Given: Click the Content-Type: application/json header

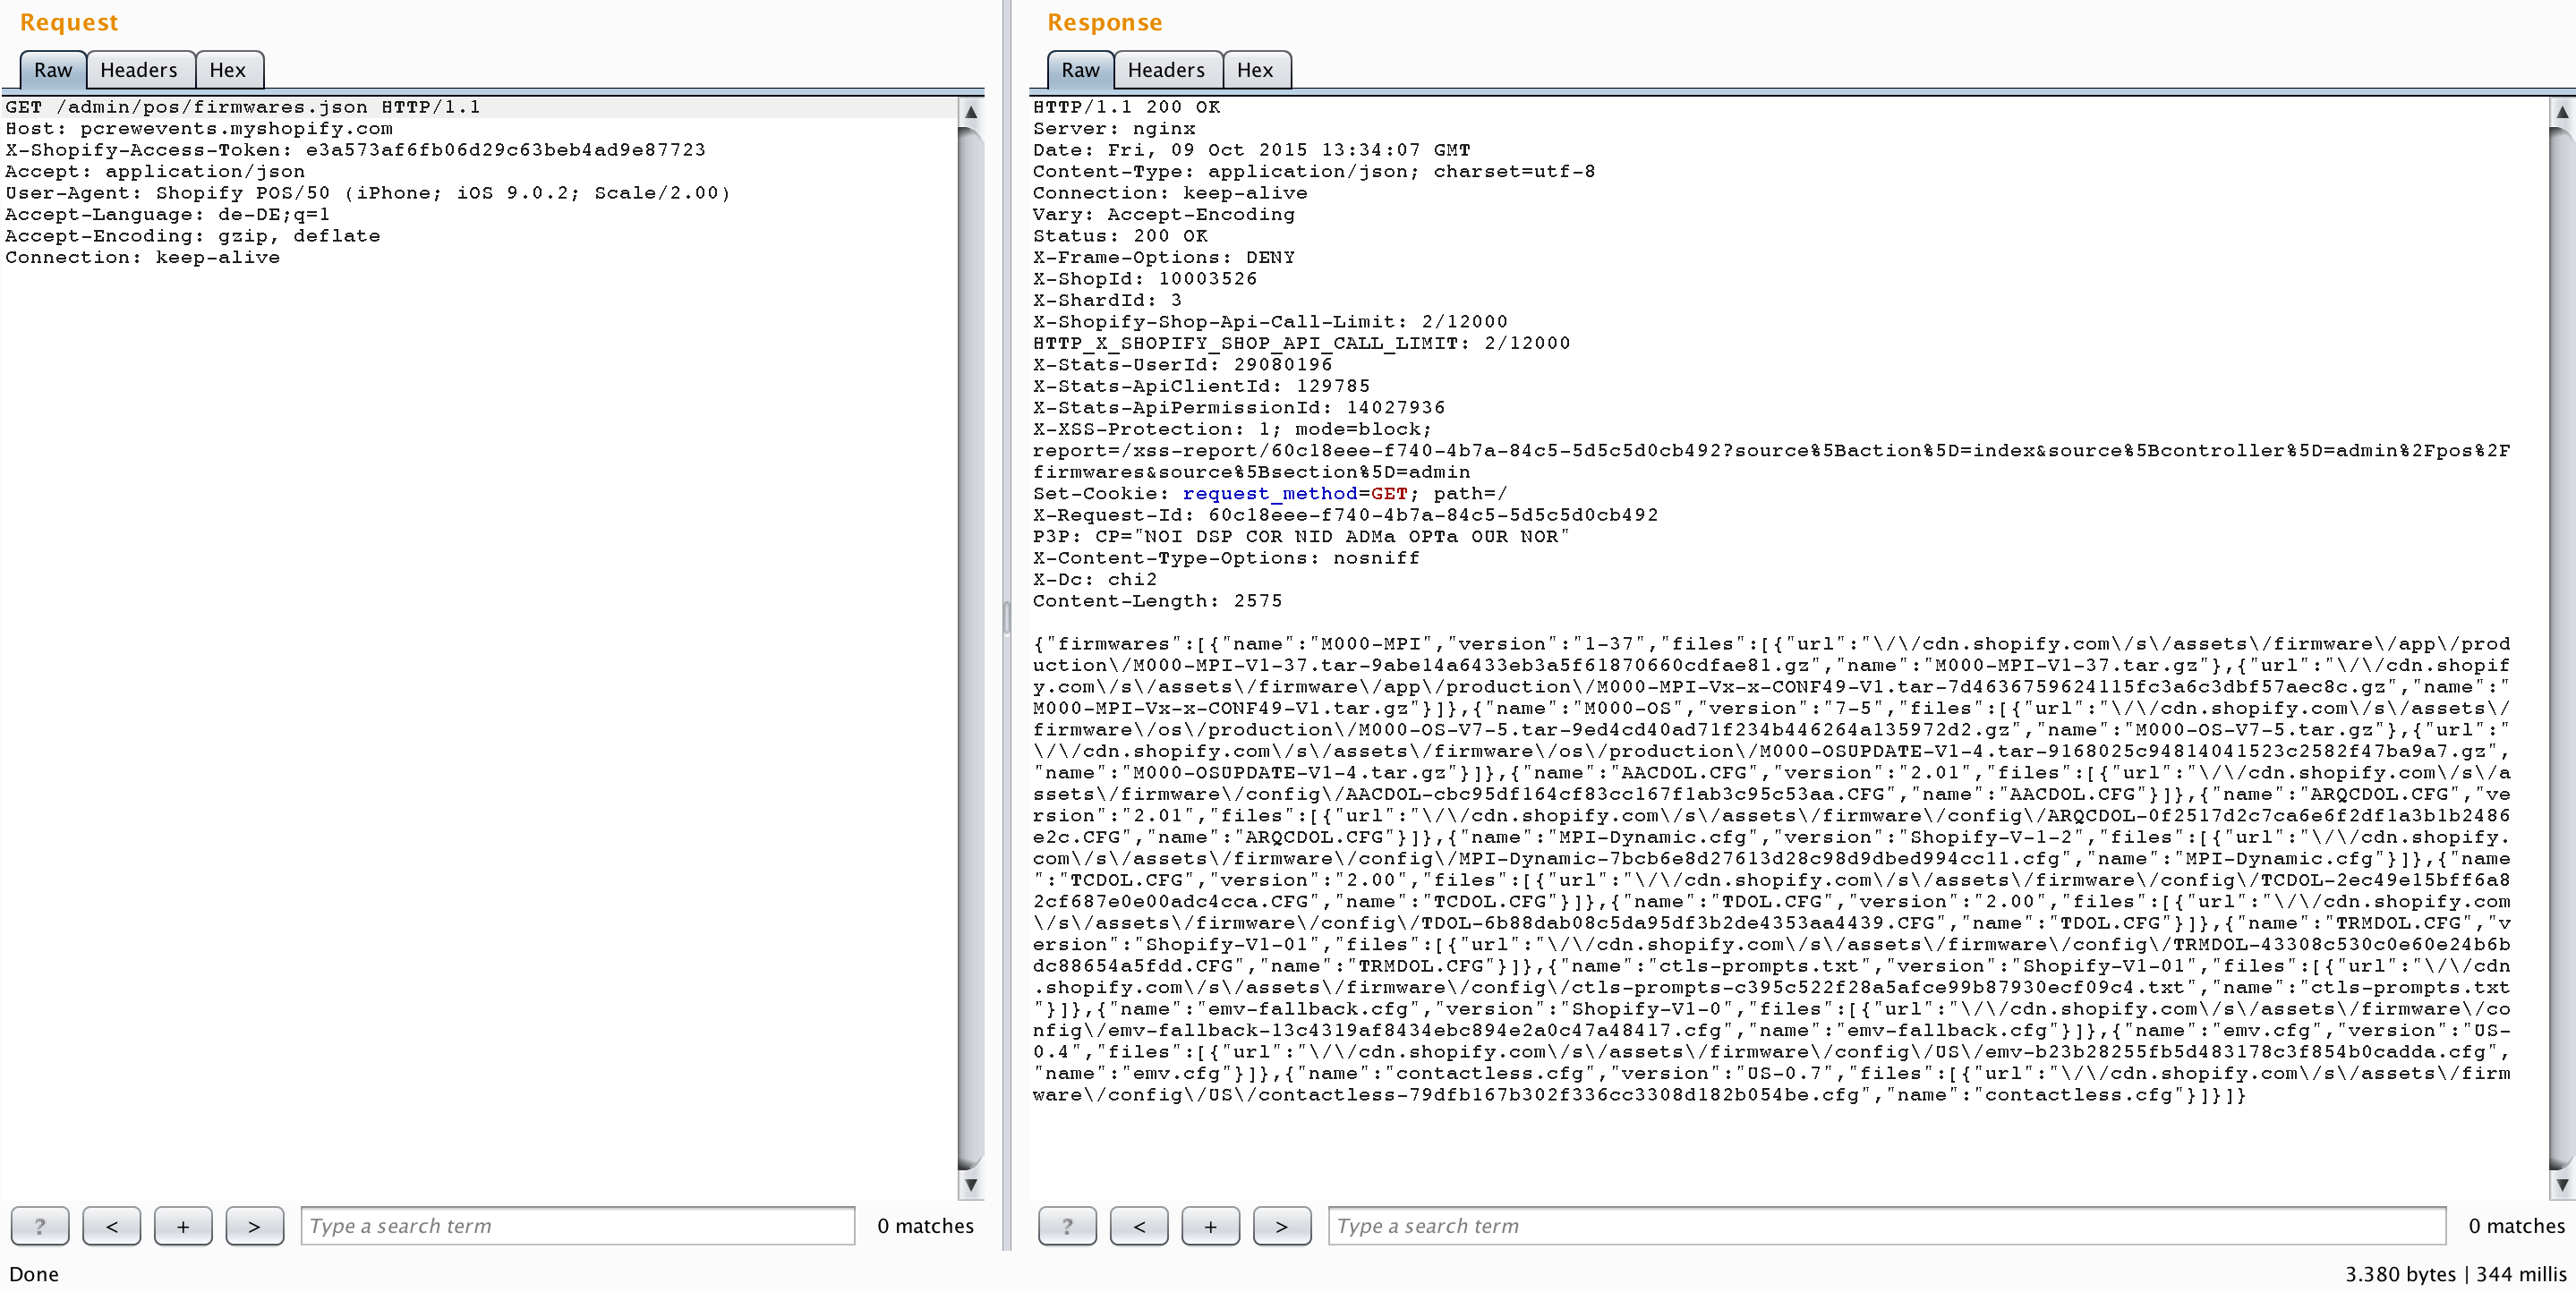Looking at the screenshot, I should pos(1314,171).
